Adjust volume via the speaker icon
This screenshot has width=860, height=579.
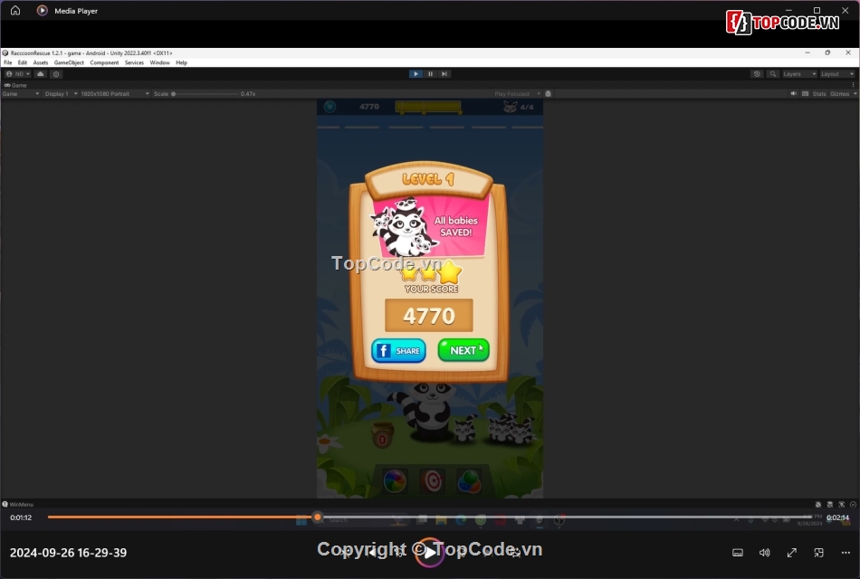765,553
